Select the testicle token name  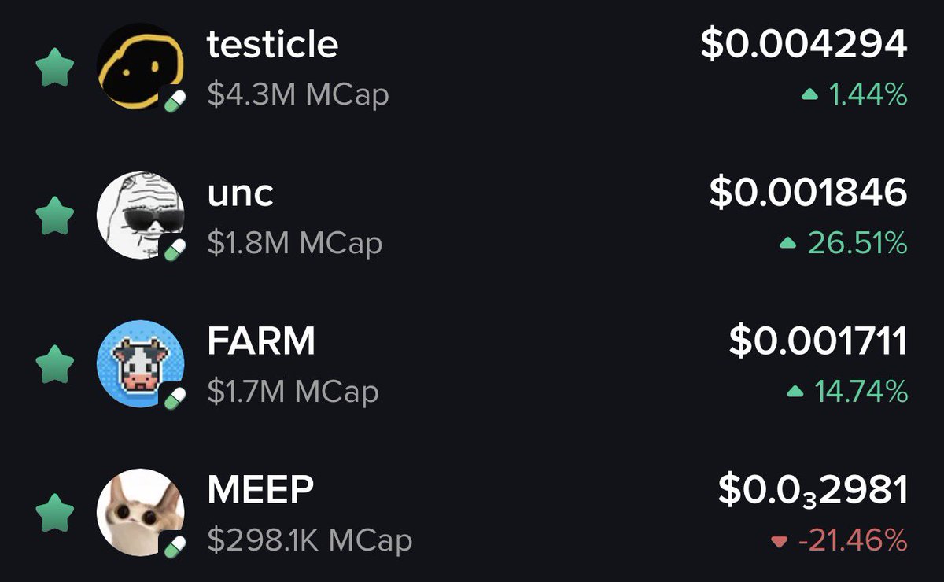273,44
